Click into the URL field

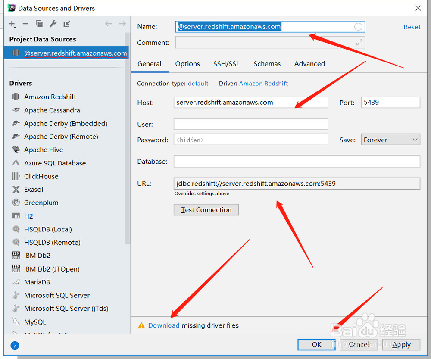(297, 183)
